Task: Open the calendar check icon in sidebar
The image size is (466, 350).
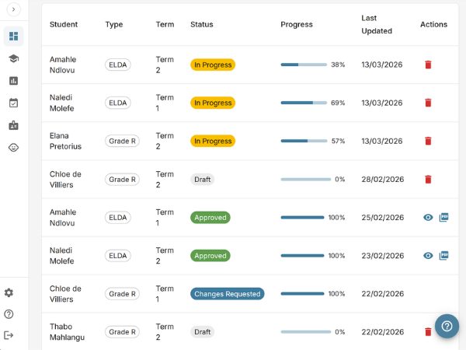Action: coord(14,103)
